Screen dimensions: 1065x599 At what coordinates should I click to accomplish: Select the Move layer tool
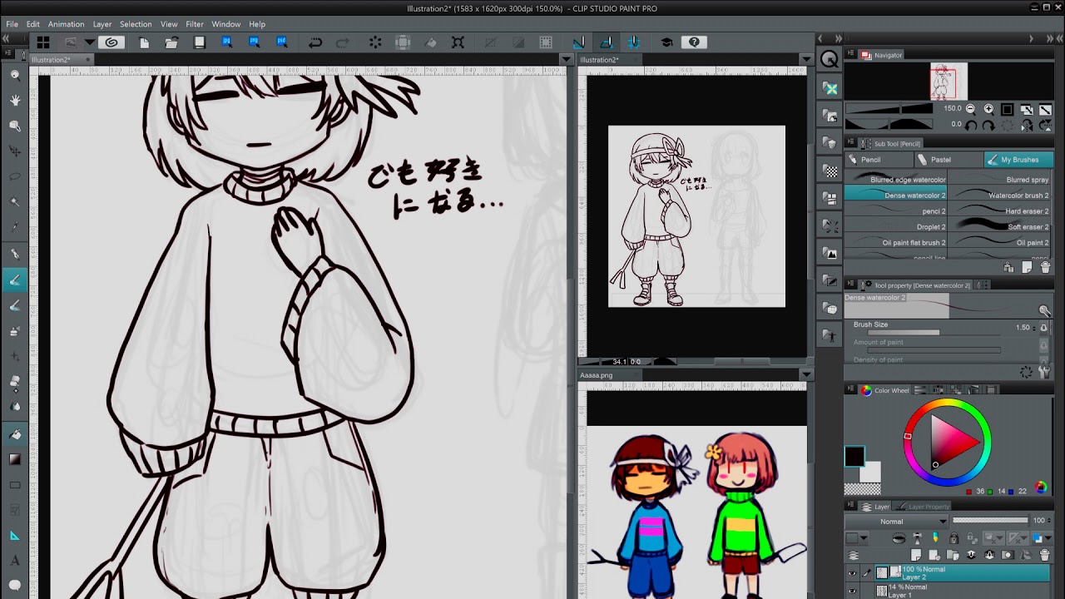(15, 151)
